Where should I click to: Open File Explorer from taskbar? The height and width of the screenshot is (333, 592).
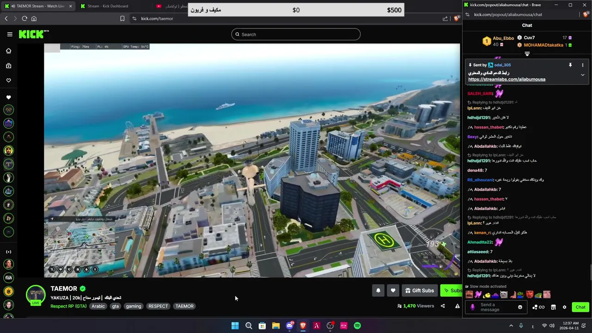[x=276, y=326]
